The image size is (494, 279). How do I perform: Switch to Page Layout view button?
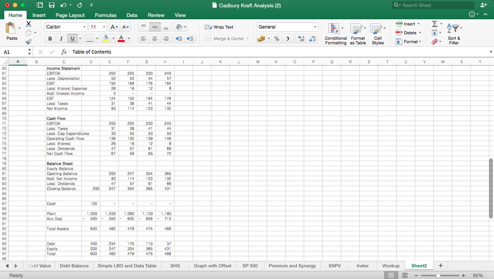click(405, 275)
